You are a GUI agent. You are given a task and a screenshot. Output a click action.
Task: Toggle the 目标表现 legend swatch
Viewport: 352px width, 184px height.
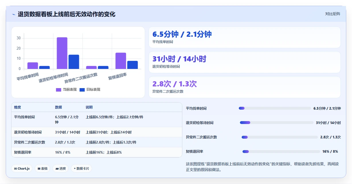click(x=82, y=90)
